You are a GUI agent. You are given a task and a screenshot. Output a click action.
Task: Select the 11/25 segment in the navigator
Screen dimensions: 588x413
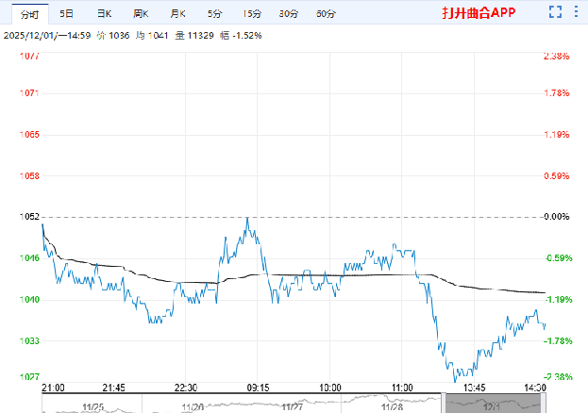pyautogui.click(x=91, y=405)
